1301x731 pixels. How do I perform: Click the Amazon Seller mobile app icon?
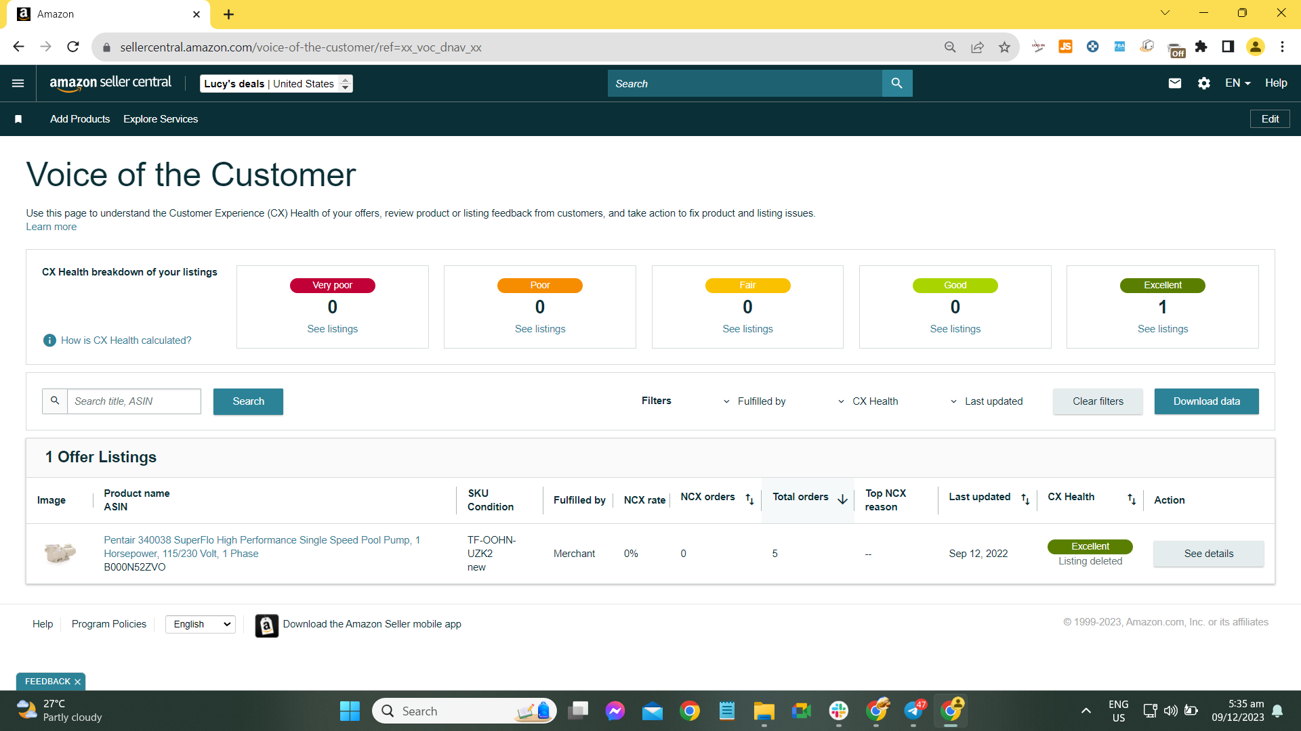click(267, 625)
